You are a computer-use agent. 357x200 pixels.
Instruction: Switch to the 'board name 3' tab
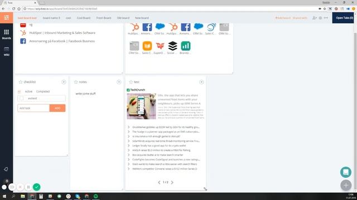pyautogui.click(x=51, y=18)
